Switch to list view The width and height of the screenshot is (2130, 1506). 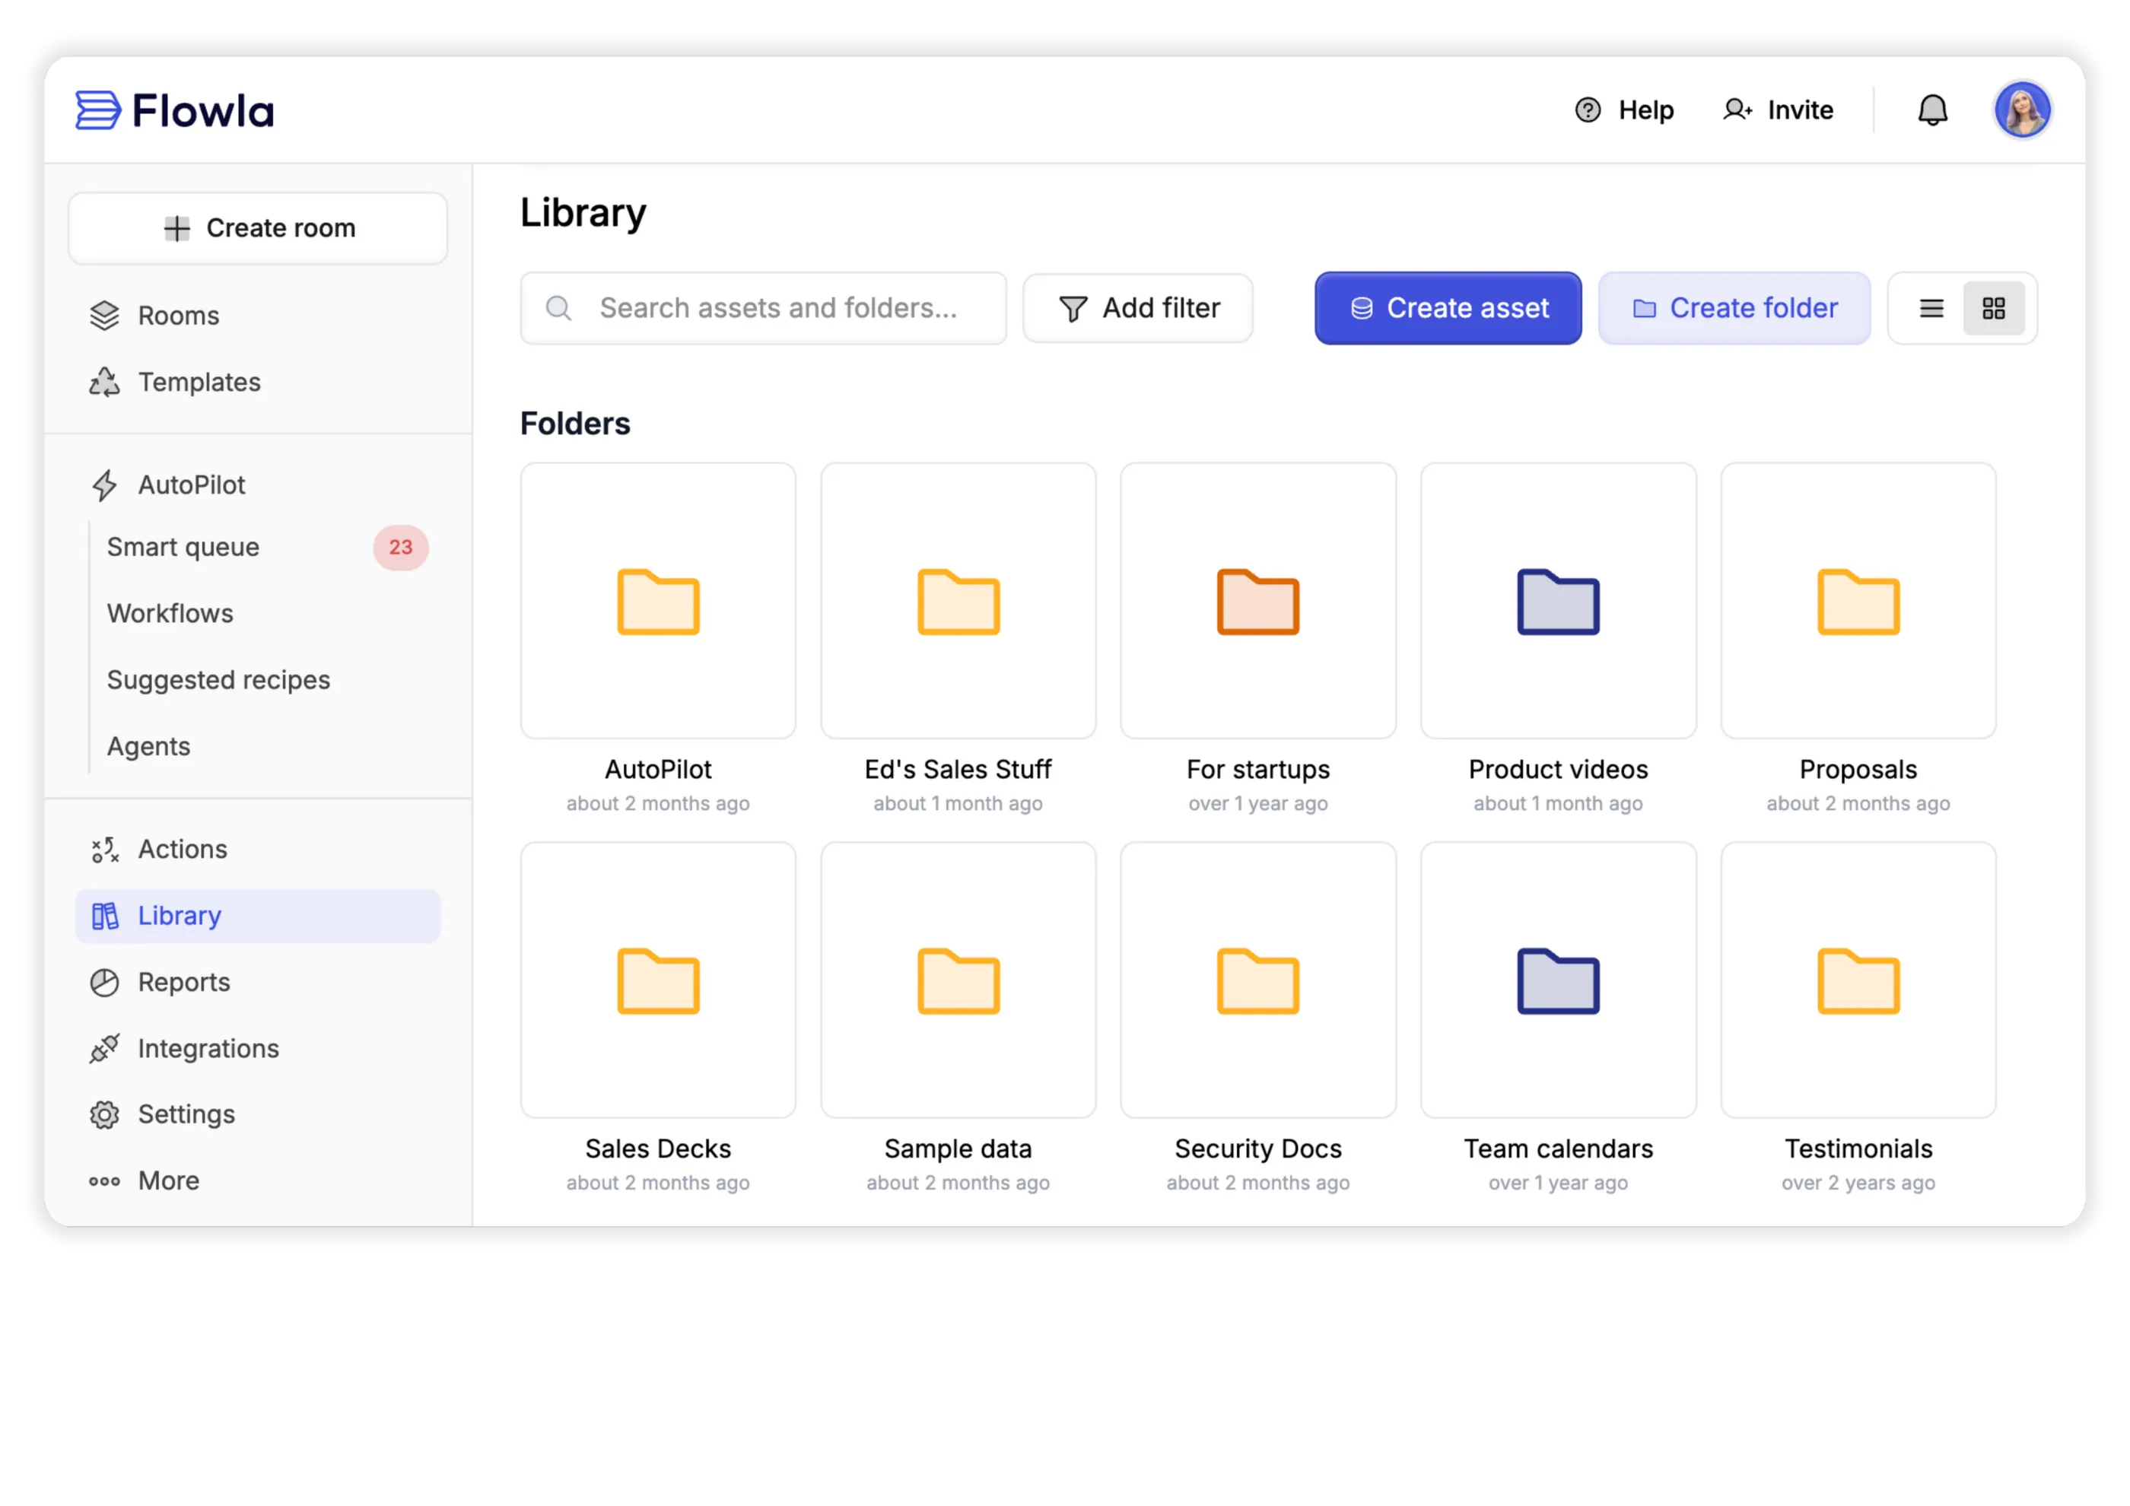click(x=1931, y=309)
